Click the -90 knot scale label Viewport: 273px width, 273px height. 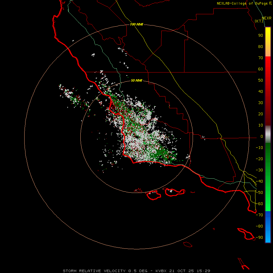259,238
